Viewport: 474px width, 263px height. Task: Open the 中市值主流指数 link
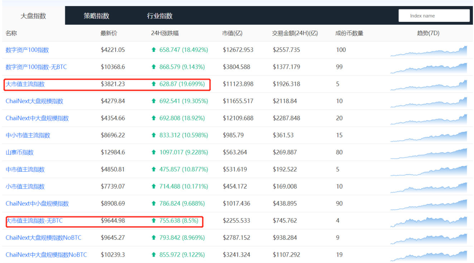25,169
